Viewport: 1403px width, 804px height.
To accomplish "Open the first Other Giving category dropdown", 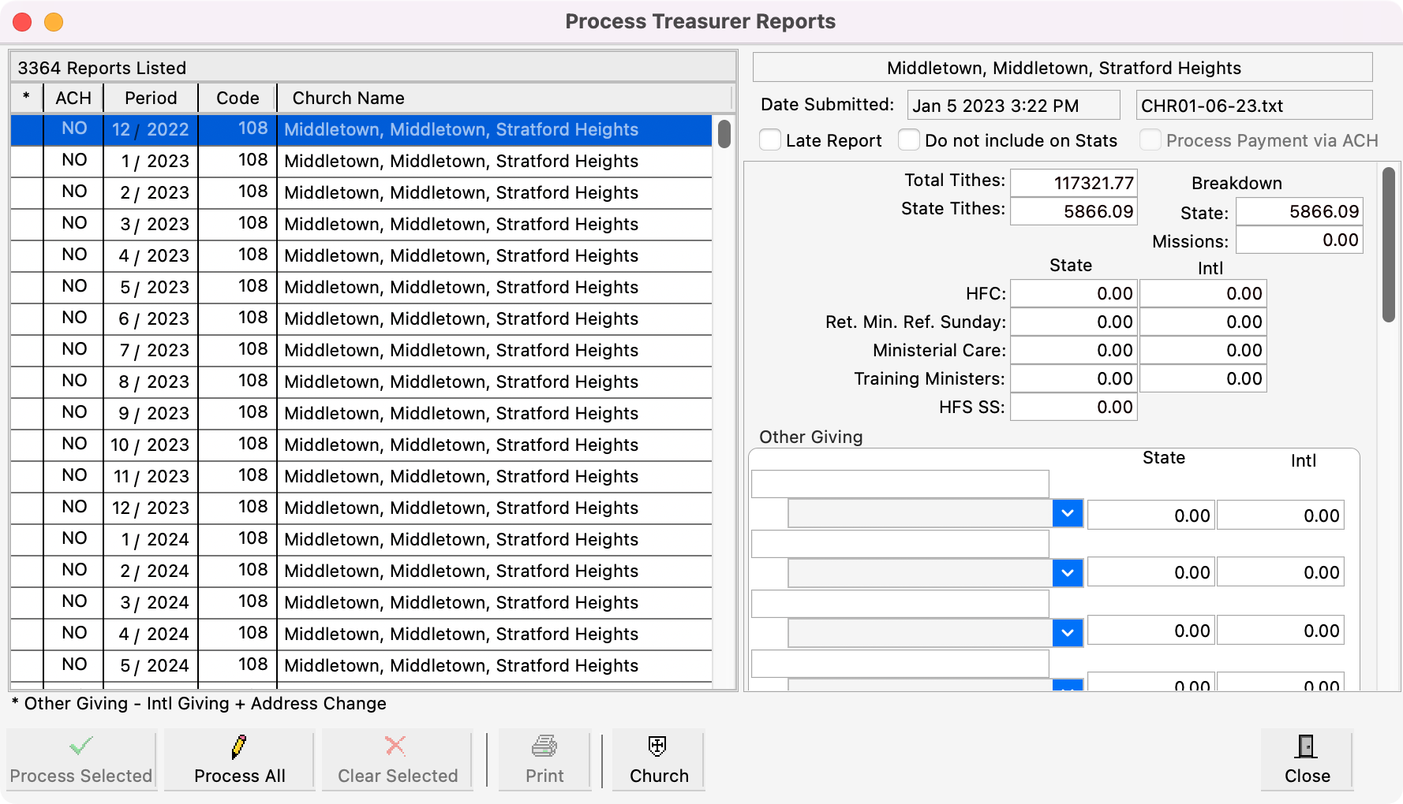I will (x=1068, y=513).
